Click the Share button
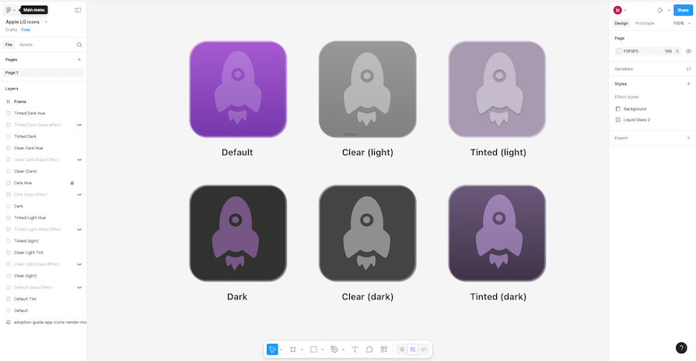The width and height of the screenshot is (696, 361). coord(683,10)
